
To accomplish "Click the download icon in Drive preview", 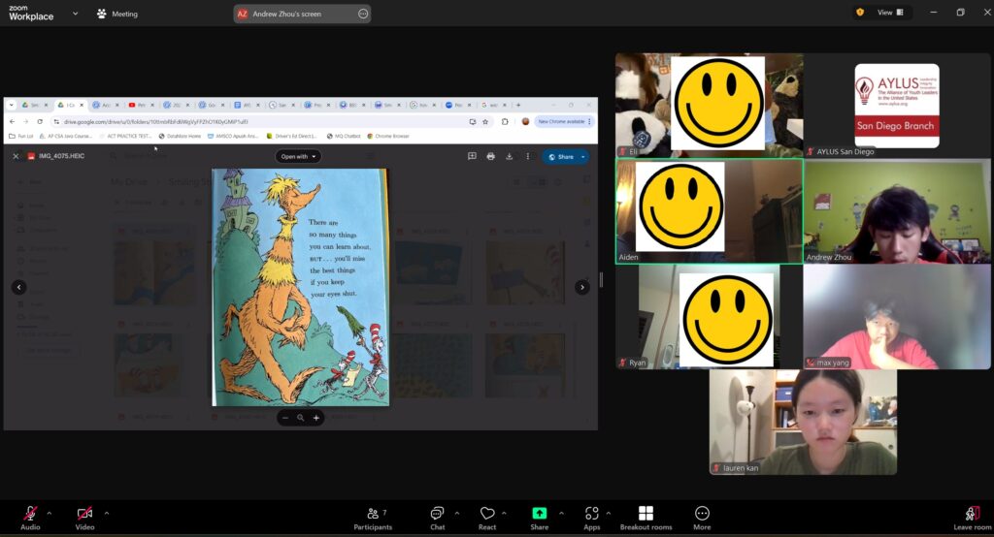I will [x=509, y=156].
